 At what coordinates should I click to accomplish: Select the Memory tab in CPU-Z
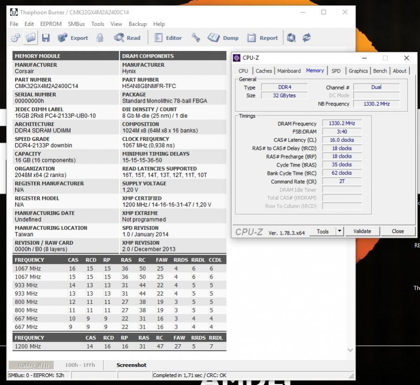(315, 71)
